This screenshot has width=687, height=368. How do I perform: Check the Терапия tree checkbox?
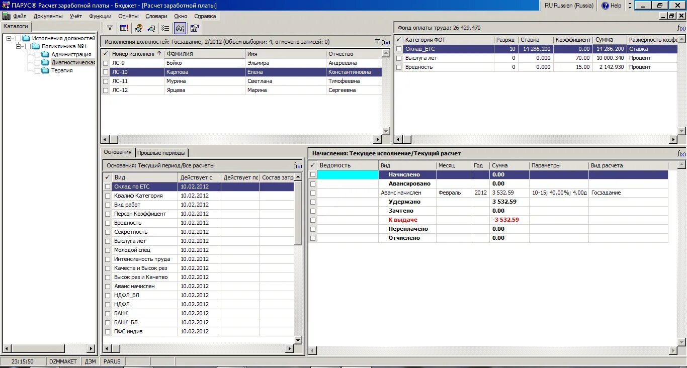point(38,70)
